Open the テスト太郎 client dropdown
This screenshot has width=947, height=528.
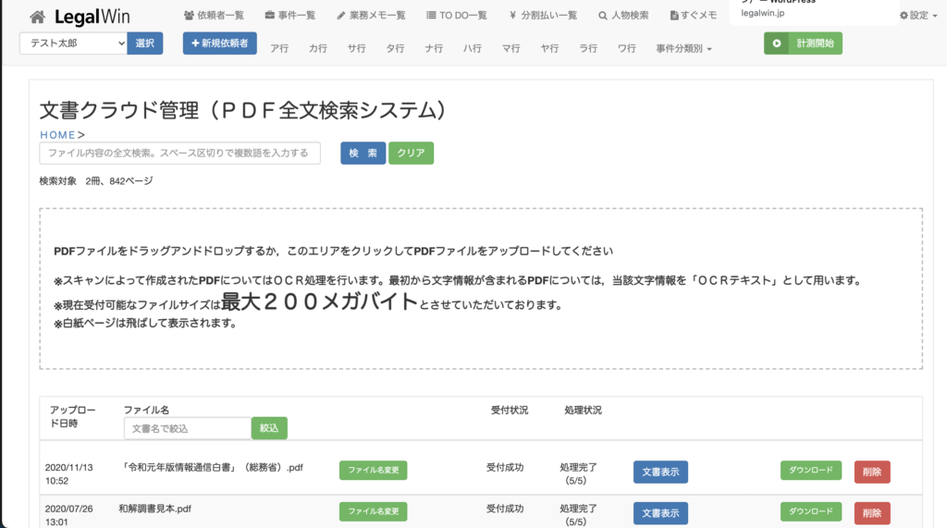coord(72,43)
